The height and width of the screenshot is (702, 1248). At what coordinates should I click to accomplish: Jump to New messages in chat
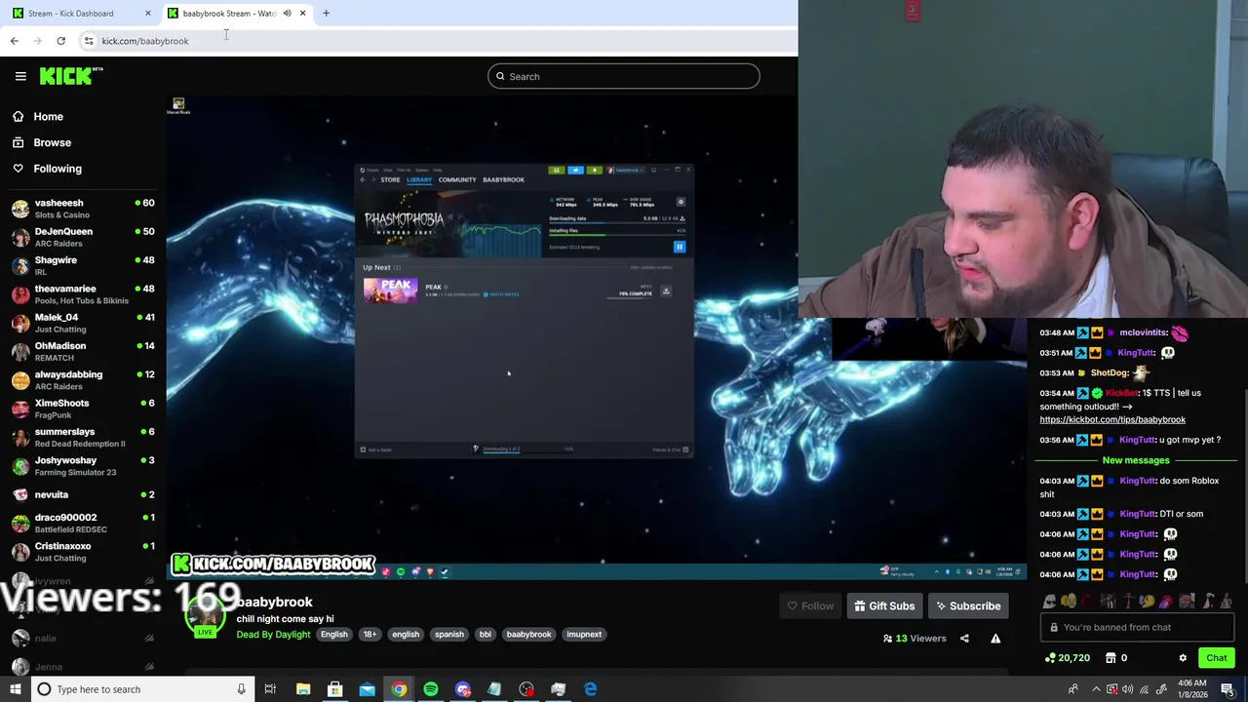(x=1136, y=460)
